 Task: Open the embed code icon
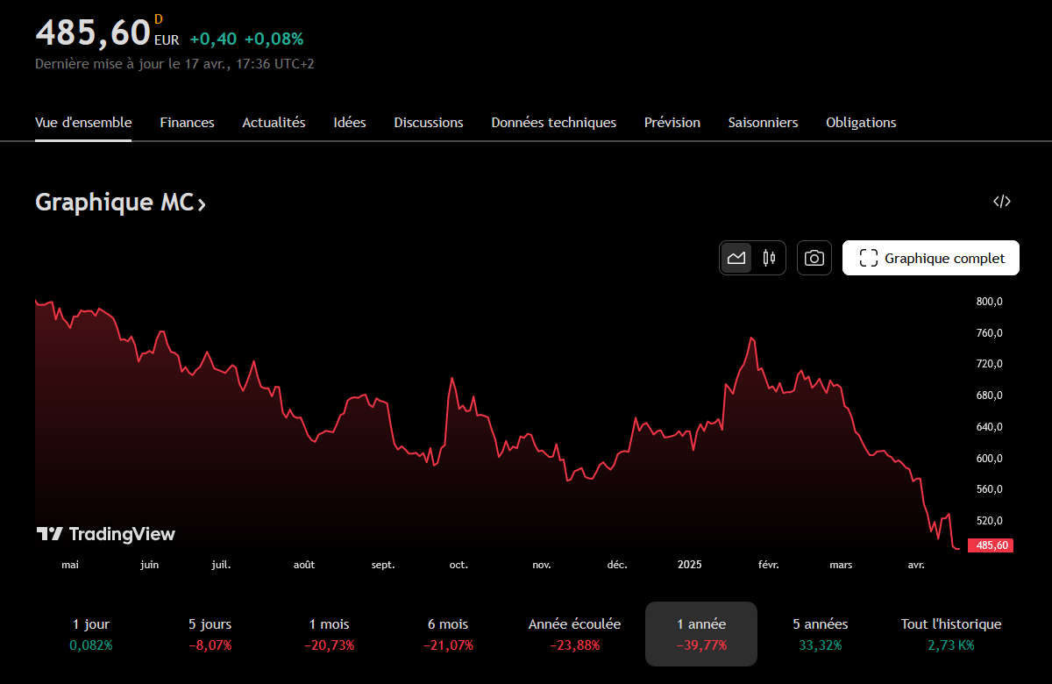1001,202
